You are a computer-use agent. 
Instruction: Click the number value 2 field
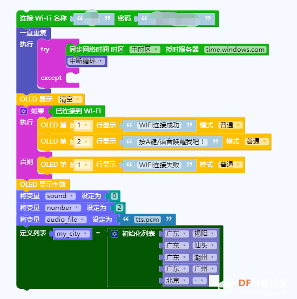[x=119, y=208]
